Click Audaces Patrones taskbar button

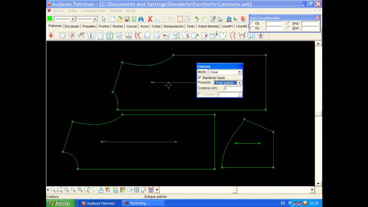point(100,203)
